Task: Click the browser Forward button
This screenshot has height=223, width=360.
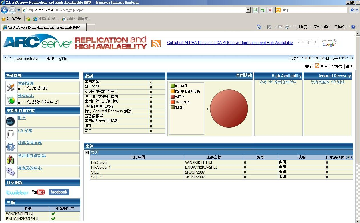Action: point(12,10)
